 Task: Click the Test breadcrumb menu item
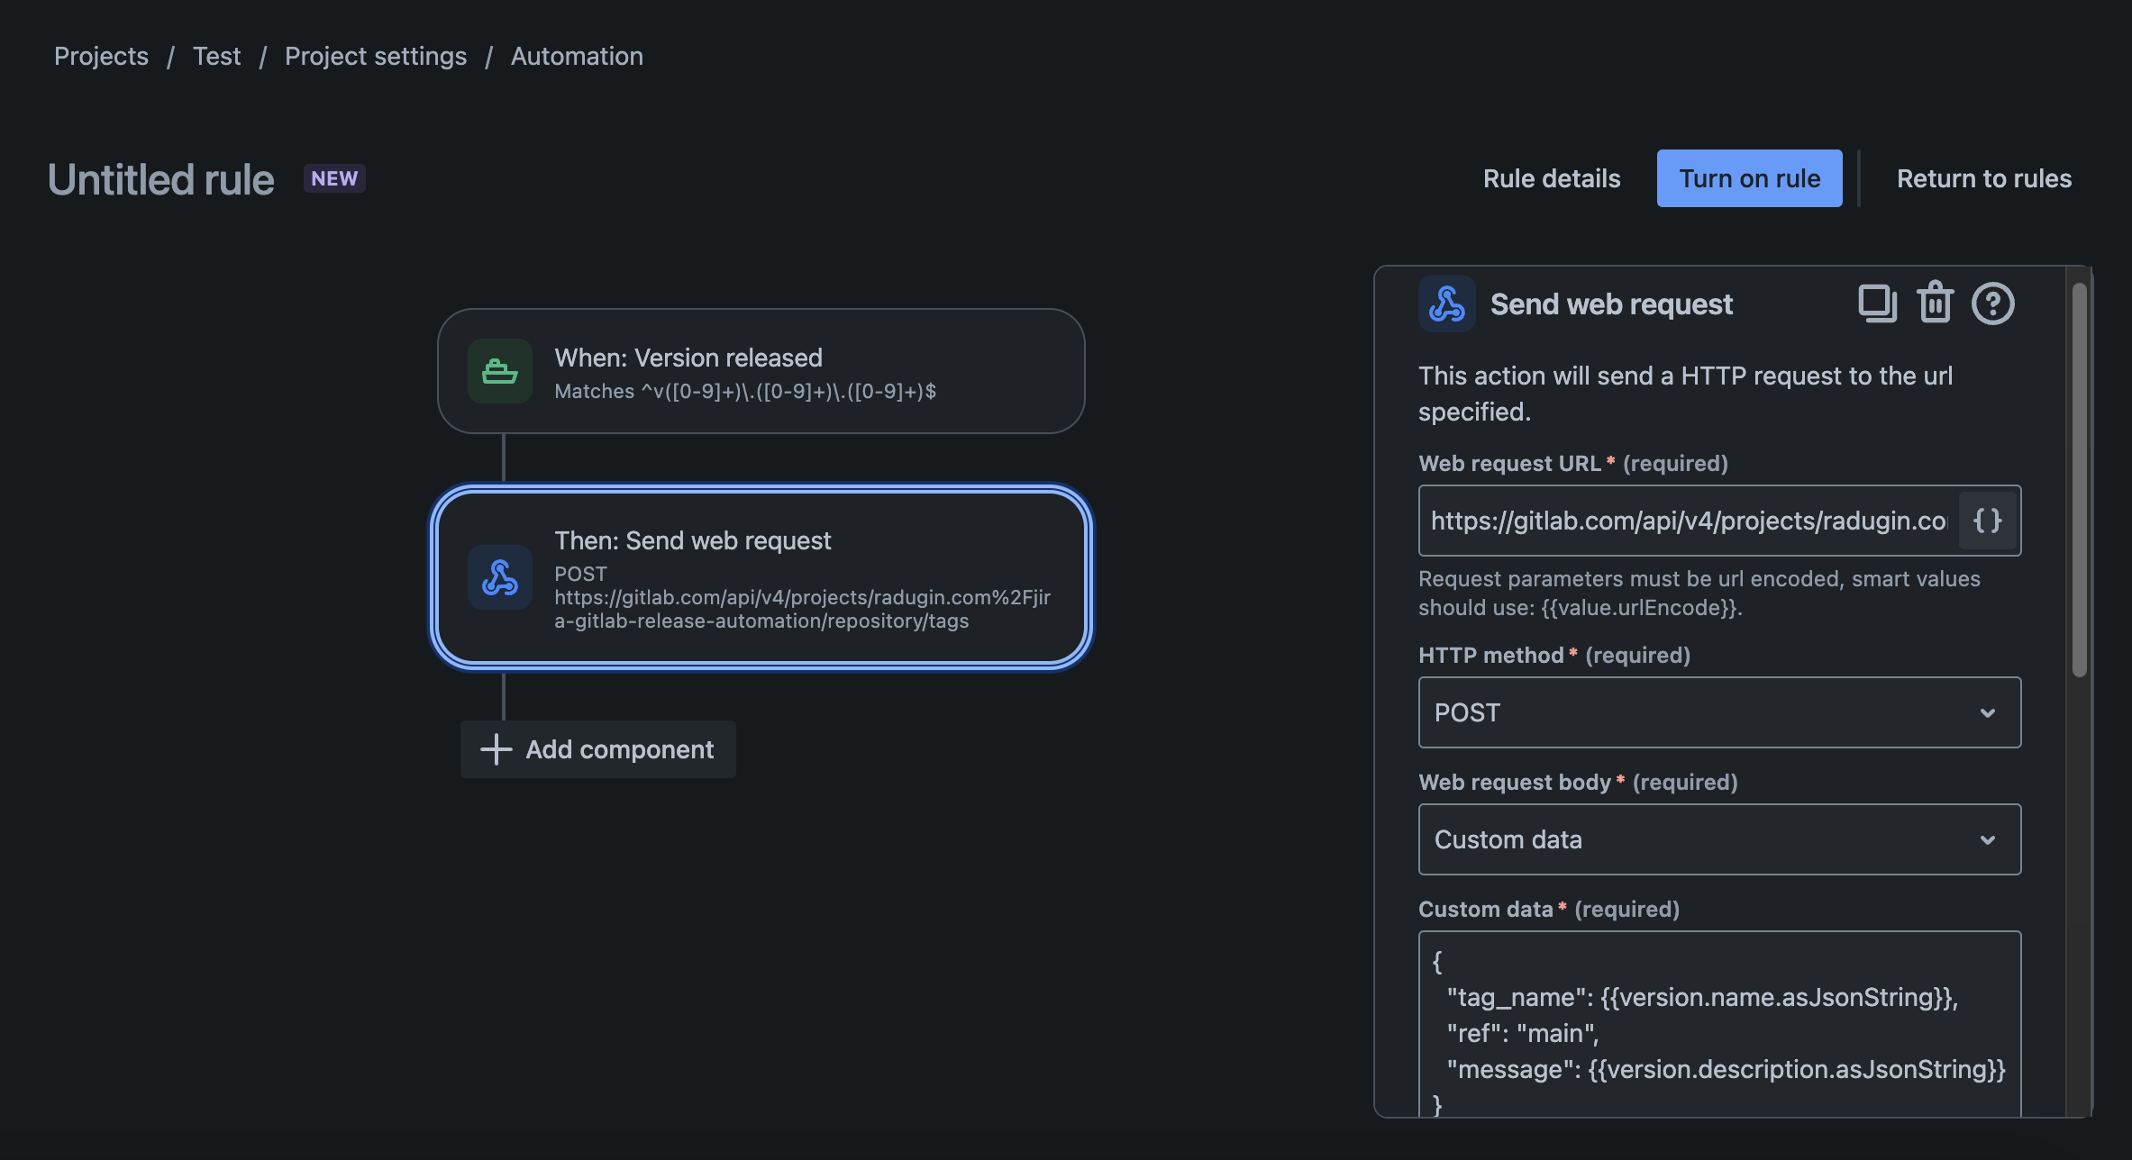pos(215,54)
